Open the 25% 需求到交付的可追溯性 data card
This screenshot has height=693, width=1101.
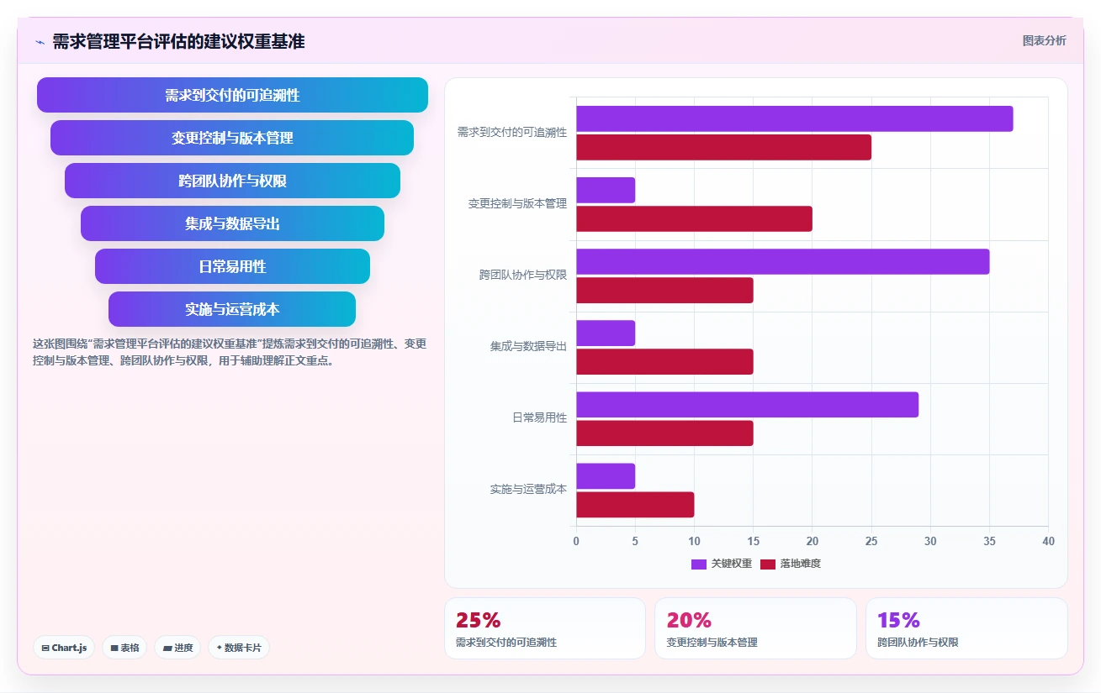click(545, 628)
